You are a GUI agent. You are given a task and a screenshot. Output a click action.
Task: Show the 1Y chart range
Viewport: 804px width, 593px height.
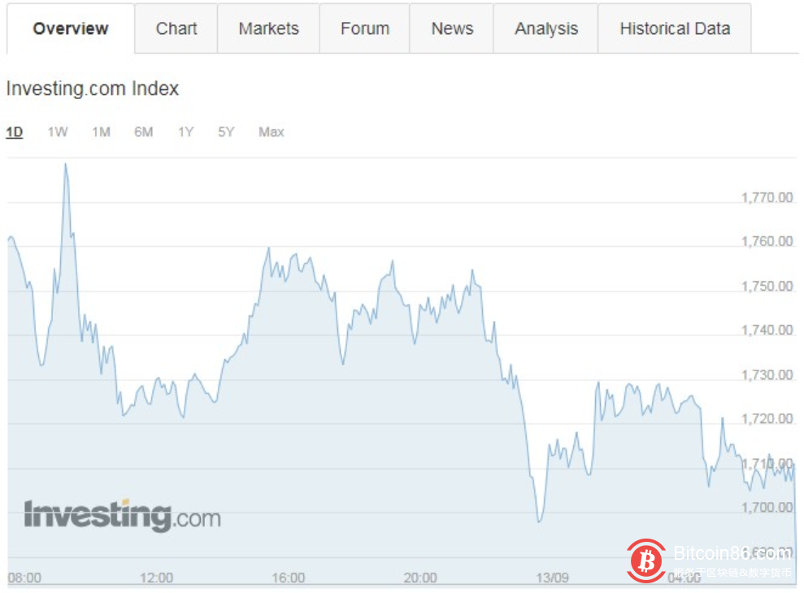[x=186, y=132]
